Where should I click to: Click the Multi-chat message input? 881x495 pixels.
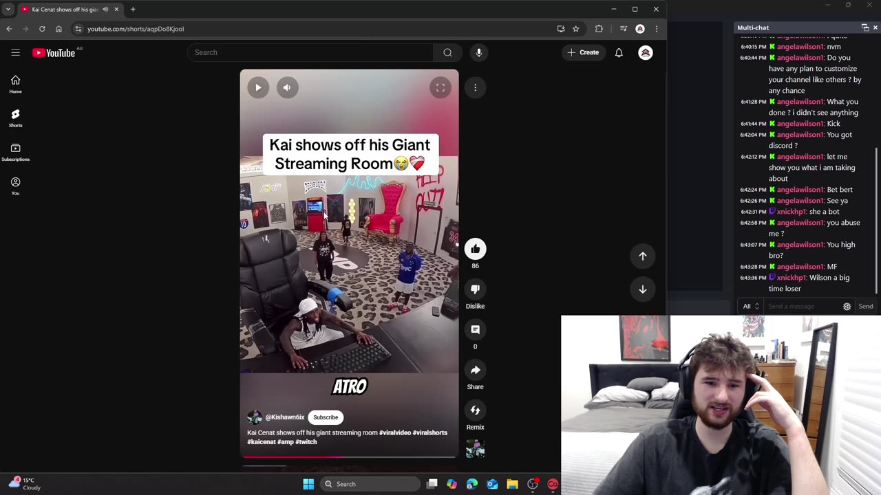pos(802,307)
